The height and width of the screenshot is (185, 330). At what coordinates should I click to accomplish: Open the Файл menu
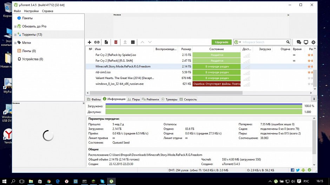[17, 11]
